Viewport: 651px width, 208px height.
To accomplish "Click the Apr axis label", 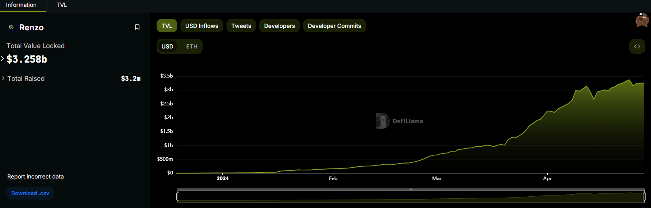I will [547, 178].
